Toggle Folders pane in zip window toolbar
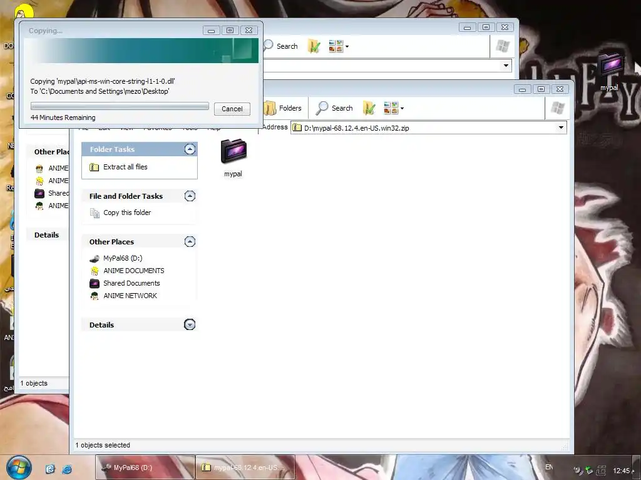 [x=283, y=108]
